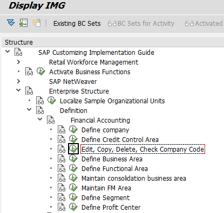Select Define Business Area text

click(x=112, y=159)
